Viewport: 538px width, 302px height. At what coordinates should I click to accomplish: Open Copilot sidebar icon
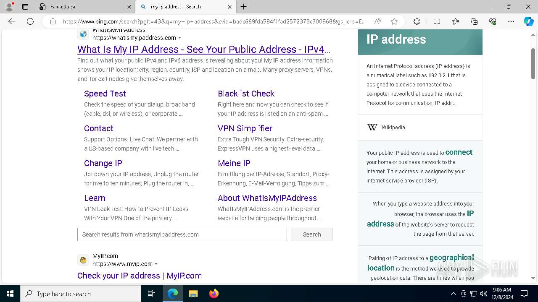coord(528,21)
